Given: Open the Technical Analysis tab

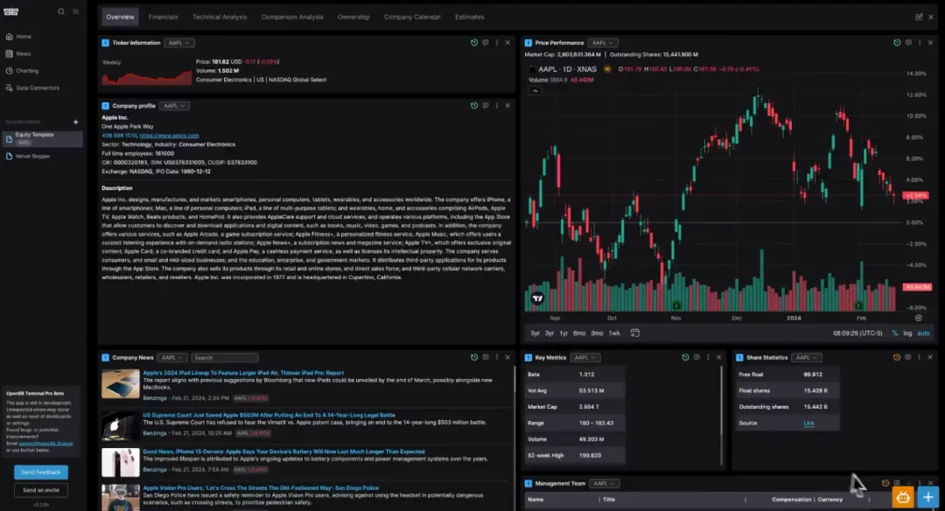Looking at the screenshot, I should (220, 17).
